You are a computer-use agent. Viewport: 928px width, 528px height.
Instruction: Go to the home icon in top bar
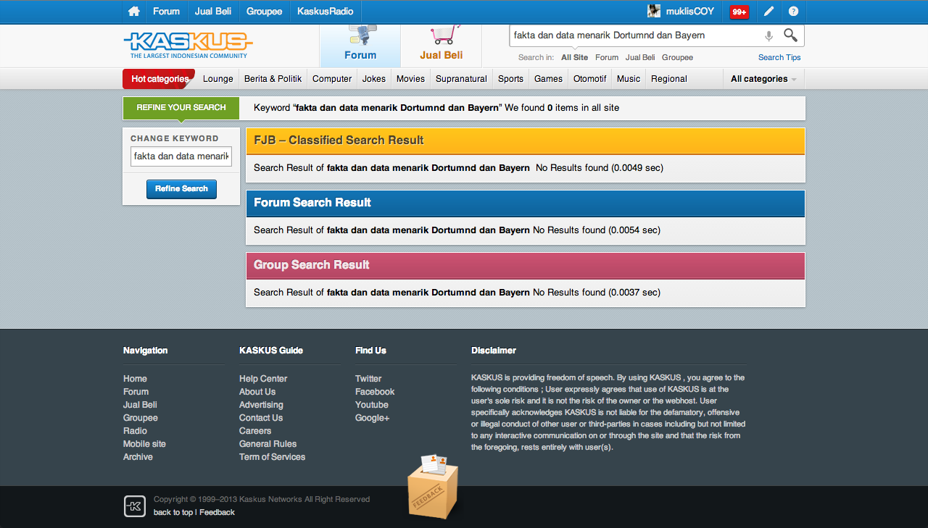pyautogui.click(x=133, y=12)
